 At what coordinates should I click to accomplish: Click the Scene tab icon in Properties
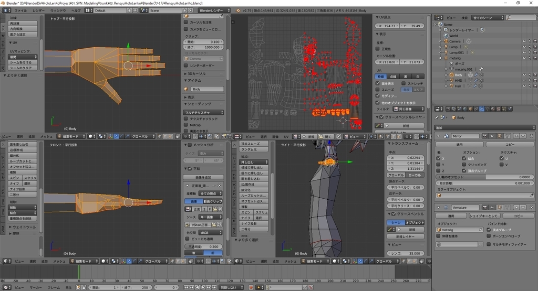[459, 109]
